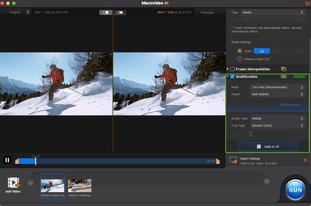Open the Crop Type dropdown
This screenshot has width=311, height=206.
[x=277, y=125]
